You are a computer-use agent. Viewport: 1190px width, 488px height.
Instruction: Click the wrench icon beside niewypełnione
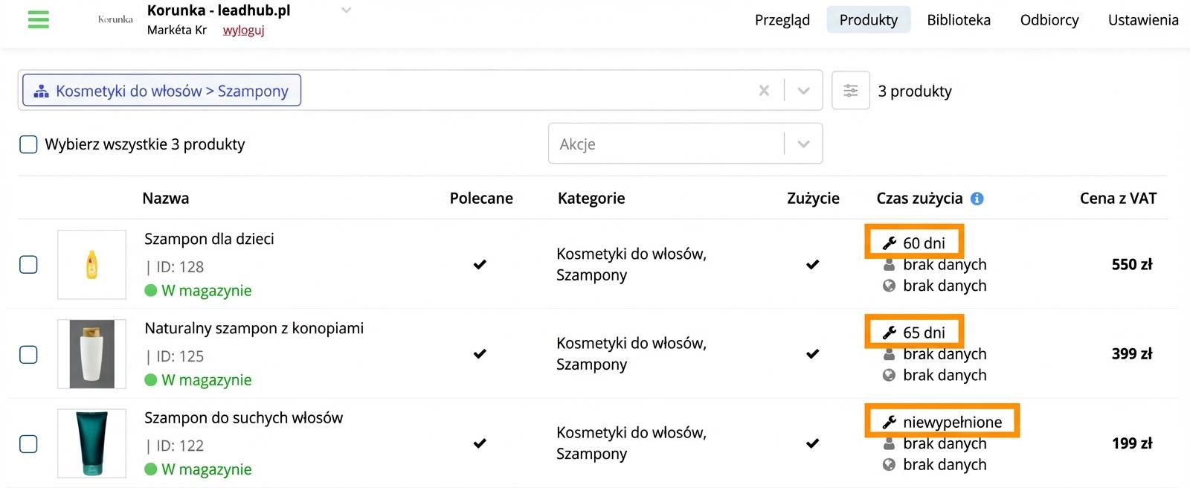[889, 423]
